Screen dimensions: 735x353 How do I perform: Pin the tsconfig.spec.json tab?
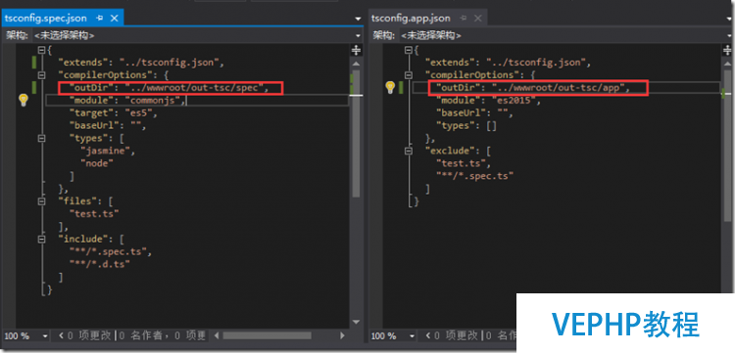coord(99,19)
